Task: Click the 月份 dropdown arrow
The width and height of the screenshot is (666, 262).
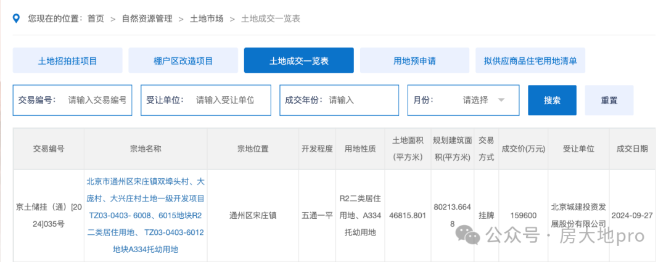Action: pos(501,100)
